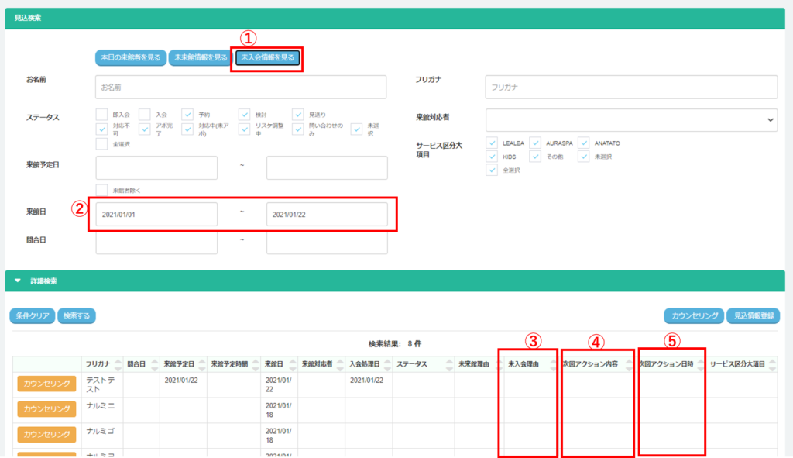Sort results by ステータス column arrows
This screenshot has width=793, height=458.
(x=448, y=364)
